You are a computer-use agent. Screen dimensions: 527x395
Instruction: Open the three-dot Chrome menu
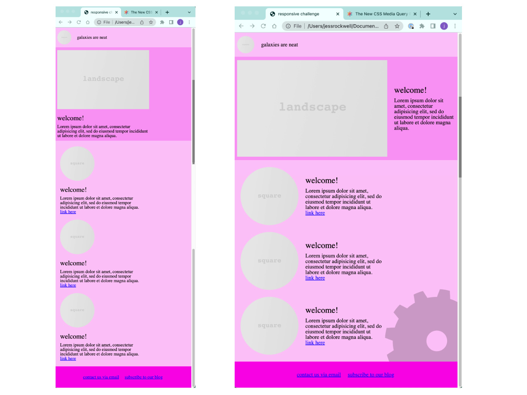[455, 26]
